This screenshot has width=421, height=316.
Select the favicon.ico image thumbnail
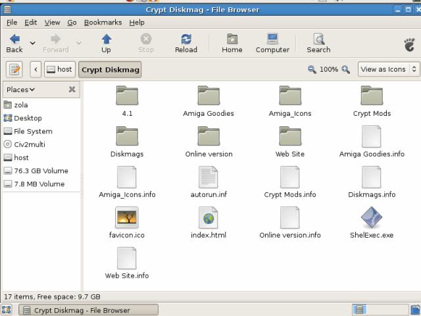point(126,217)
